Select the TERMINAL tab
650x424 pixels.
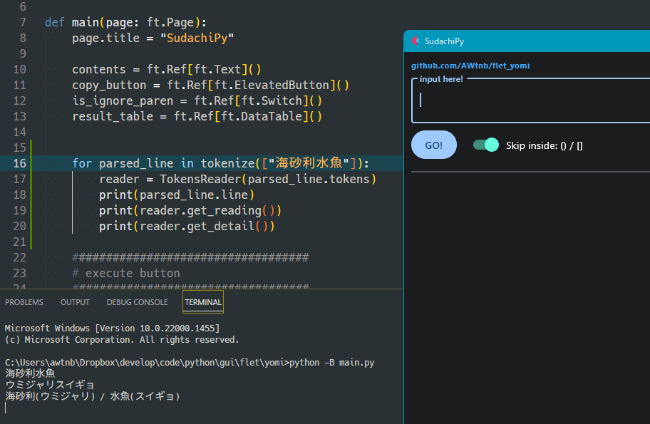tap(203, 302)
